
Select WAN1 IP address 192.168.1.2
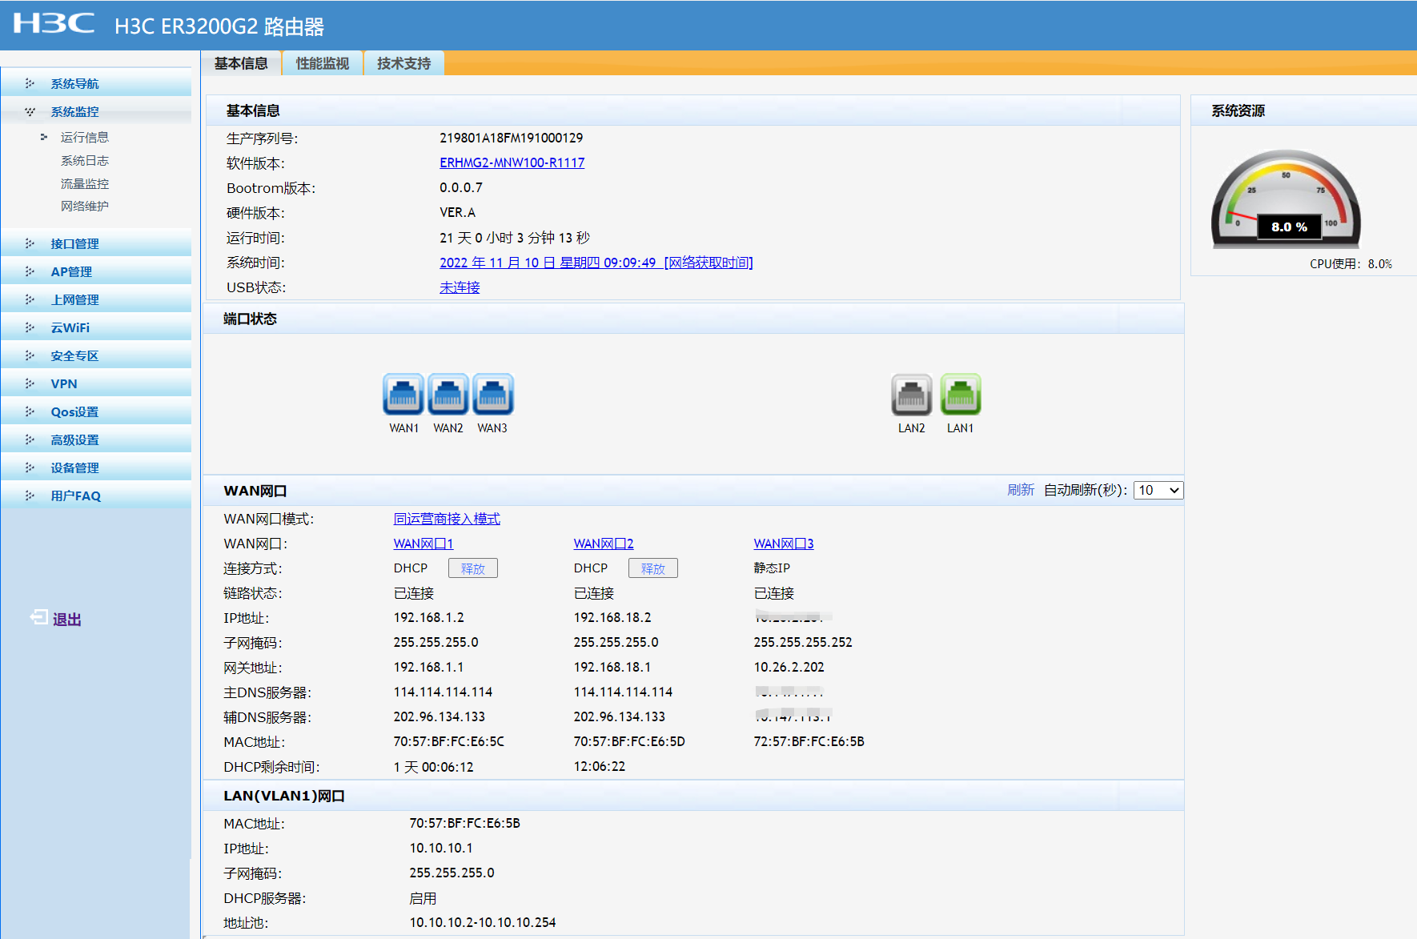coord(429,617)
